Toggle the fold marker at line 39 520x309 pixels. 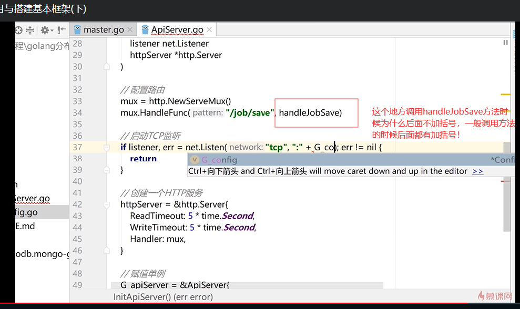pos(106,170)
